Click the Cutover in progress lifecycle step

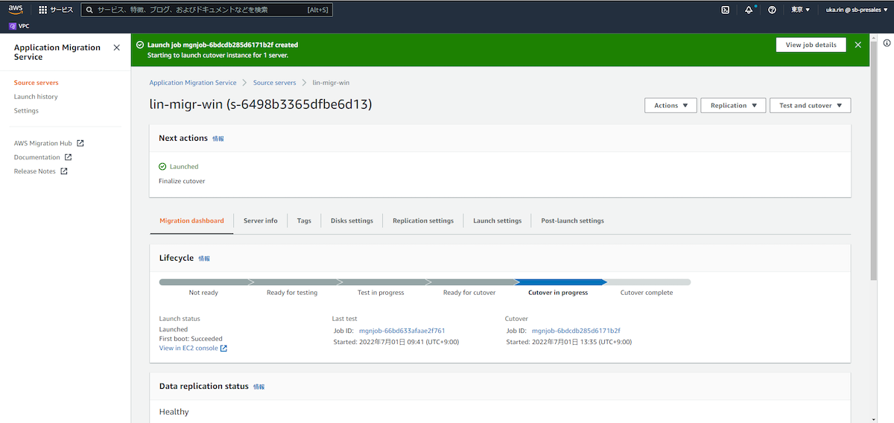pyautogui.click(x=558, y=283)
